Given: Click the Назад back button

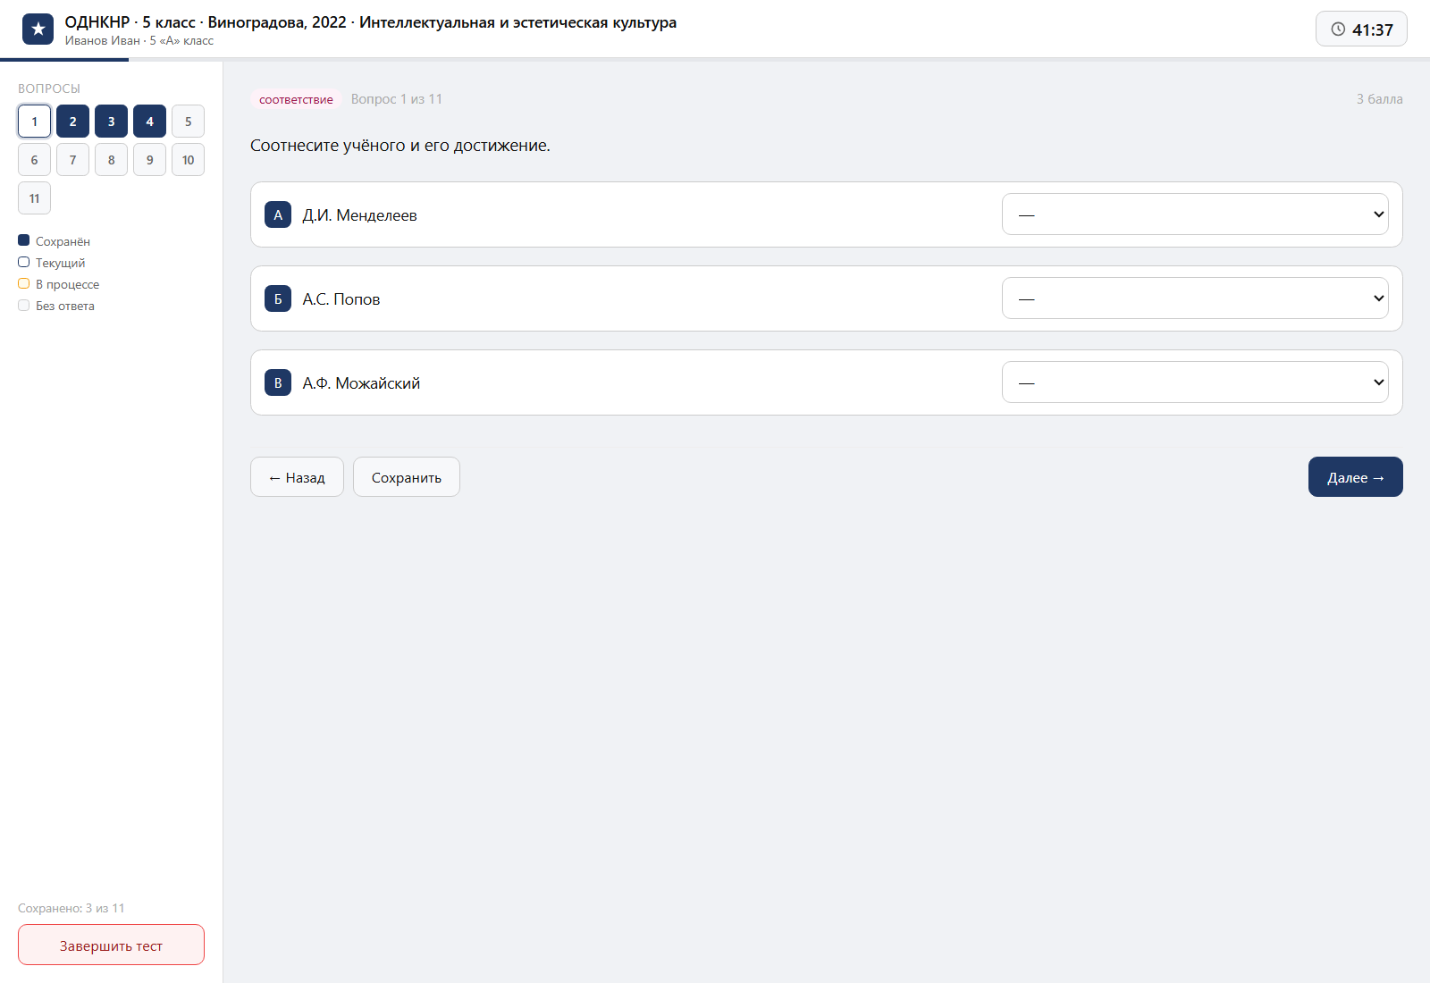Looking at the screenshot, I should click(x=297, y=477).
